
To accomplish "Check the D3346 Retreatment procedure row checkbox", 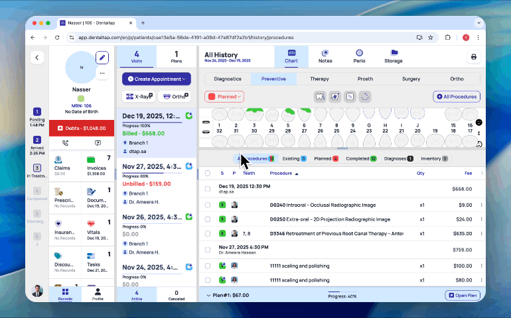I will (208, 233).
